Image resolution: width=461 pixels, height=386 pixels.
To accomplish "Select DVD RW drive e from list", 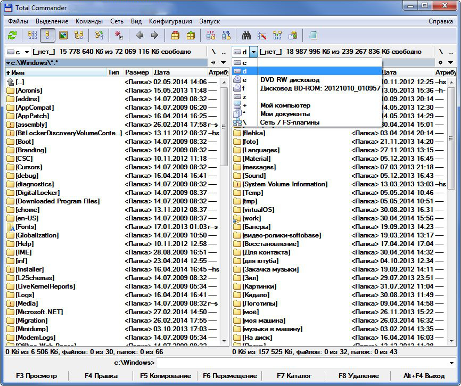I will click(290, 80).
